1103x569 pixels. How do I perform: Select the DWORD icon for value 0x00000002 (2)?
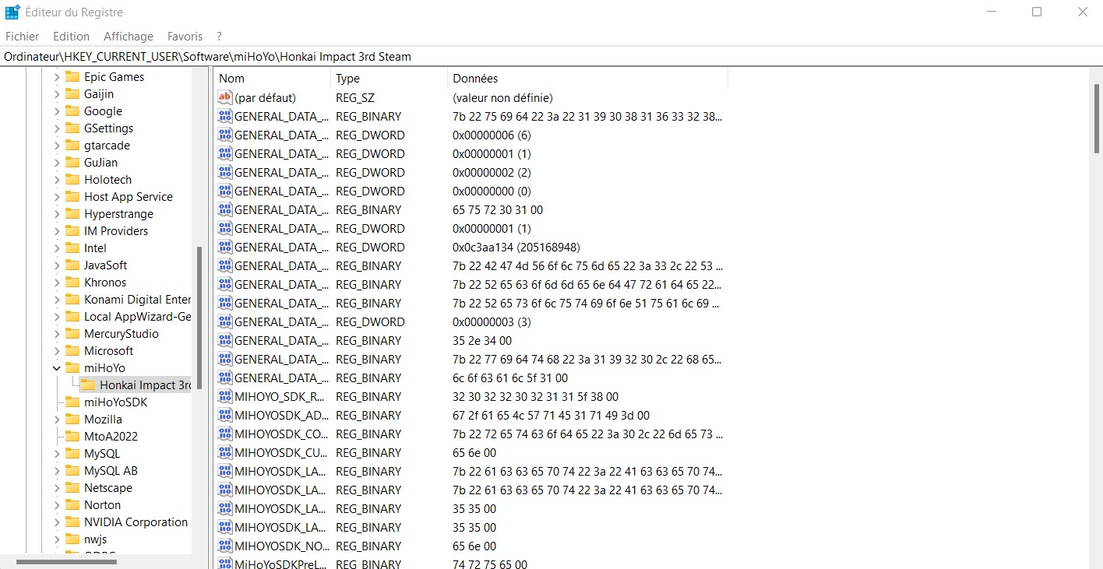225,173
